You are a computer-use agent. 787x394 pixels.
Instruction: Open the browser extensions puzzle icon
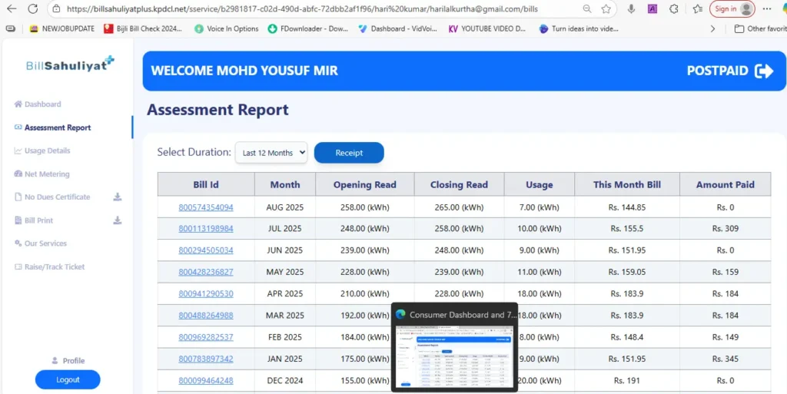pos(674,8)
